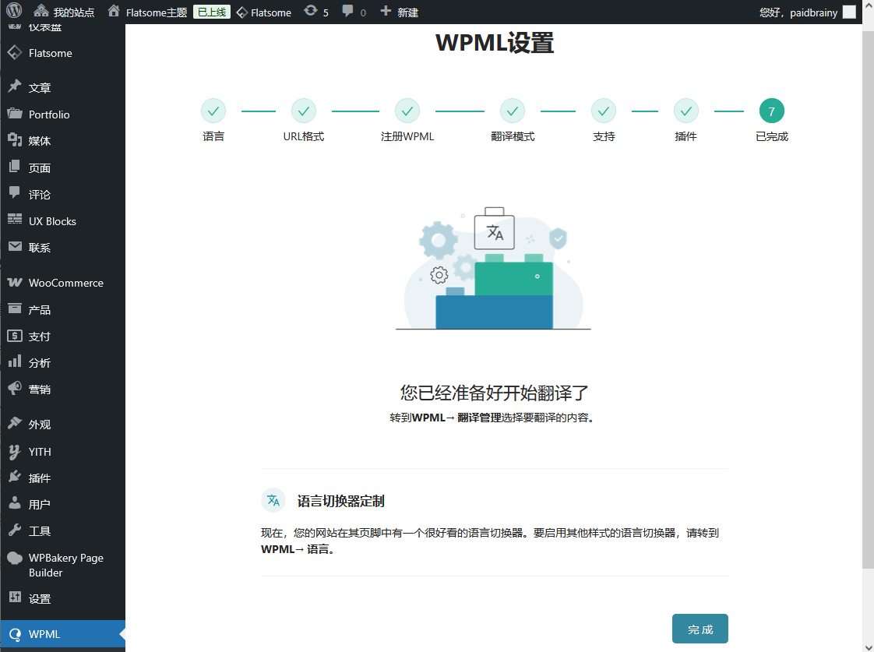
Task: Click the Flatsome diamond icon in admin bar
Action: [242, 12]
